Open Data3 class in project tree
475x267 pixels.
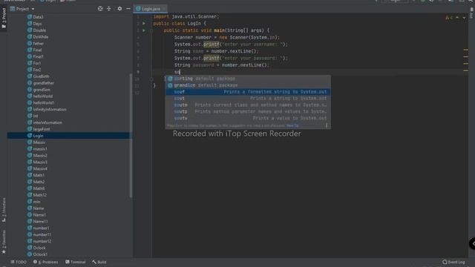[x=38, y=17]
